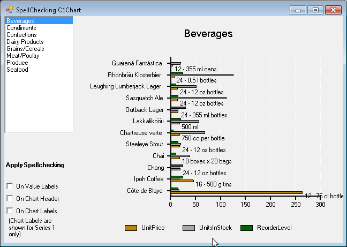Maximize the SpellChecking C1Chart window

[x=316, y=10]
